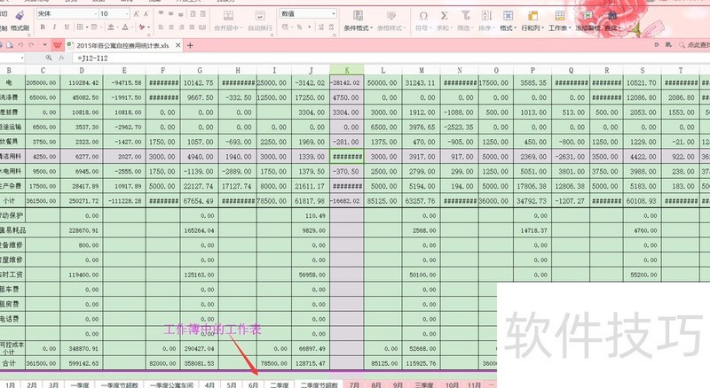Align cell text left
710x388 pixels.
pyautogui.click(x=161, y=27)
